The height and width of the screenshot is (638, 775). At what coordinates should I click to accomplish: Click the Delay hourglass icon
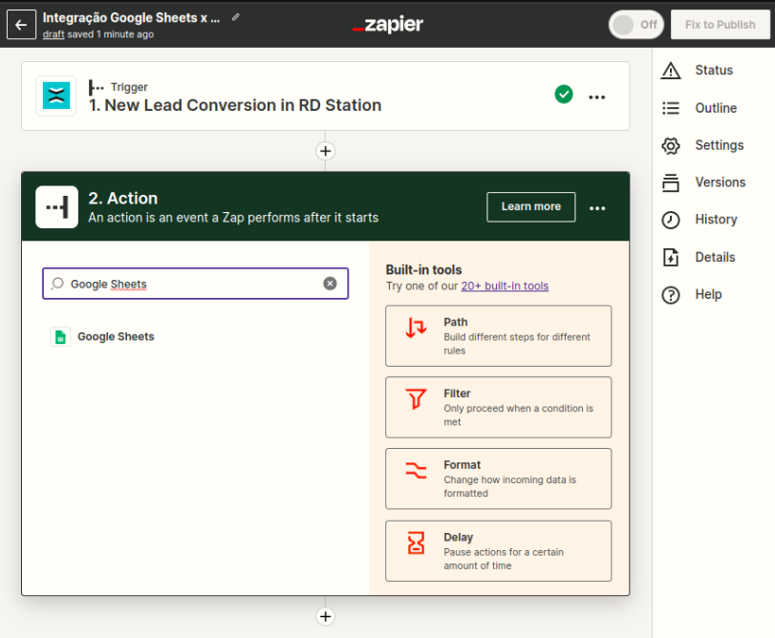[416, 542]
